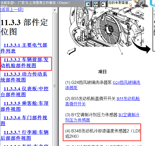Image resolution: width=155 pixels, height=146 pixels.
Task: Click the middle split-arrows panel button
Action: point(96,4)
